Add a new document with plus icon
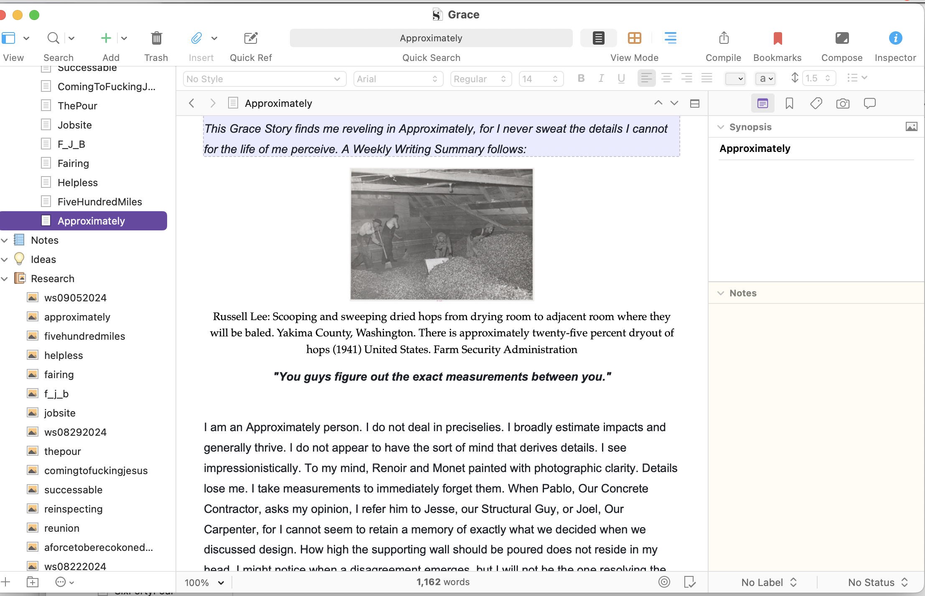 click(x=106, y=38)
